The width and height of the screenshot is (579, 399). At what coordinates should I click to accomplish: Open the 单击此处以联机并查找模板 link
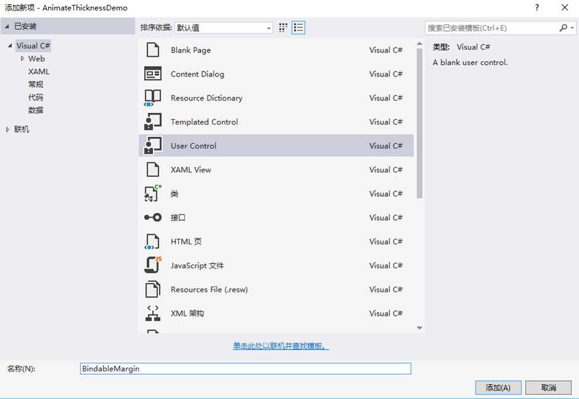[x=281, y=346]
